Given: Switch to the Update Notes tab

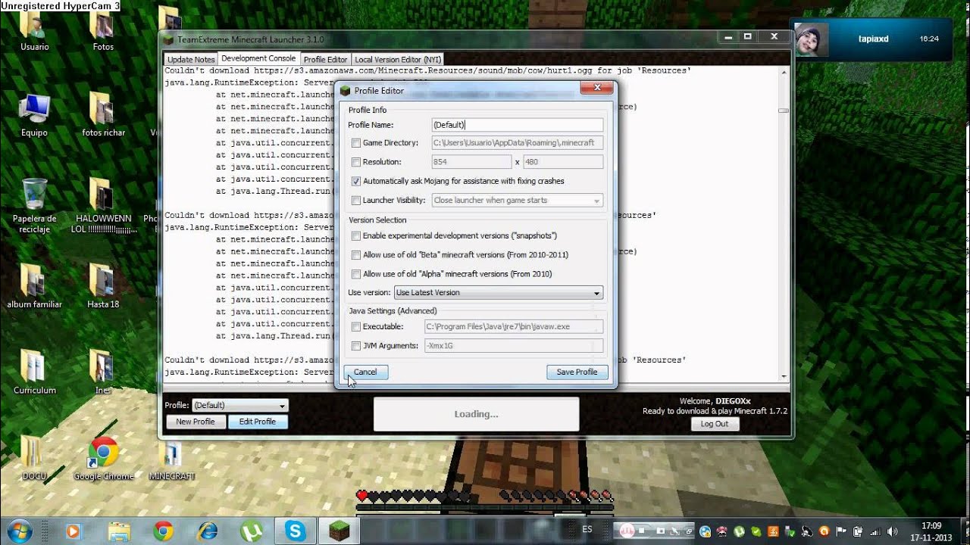Looking at the screenshot, I should (x=191, y=59).
